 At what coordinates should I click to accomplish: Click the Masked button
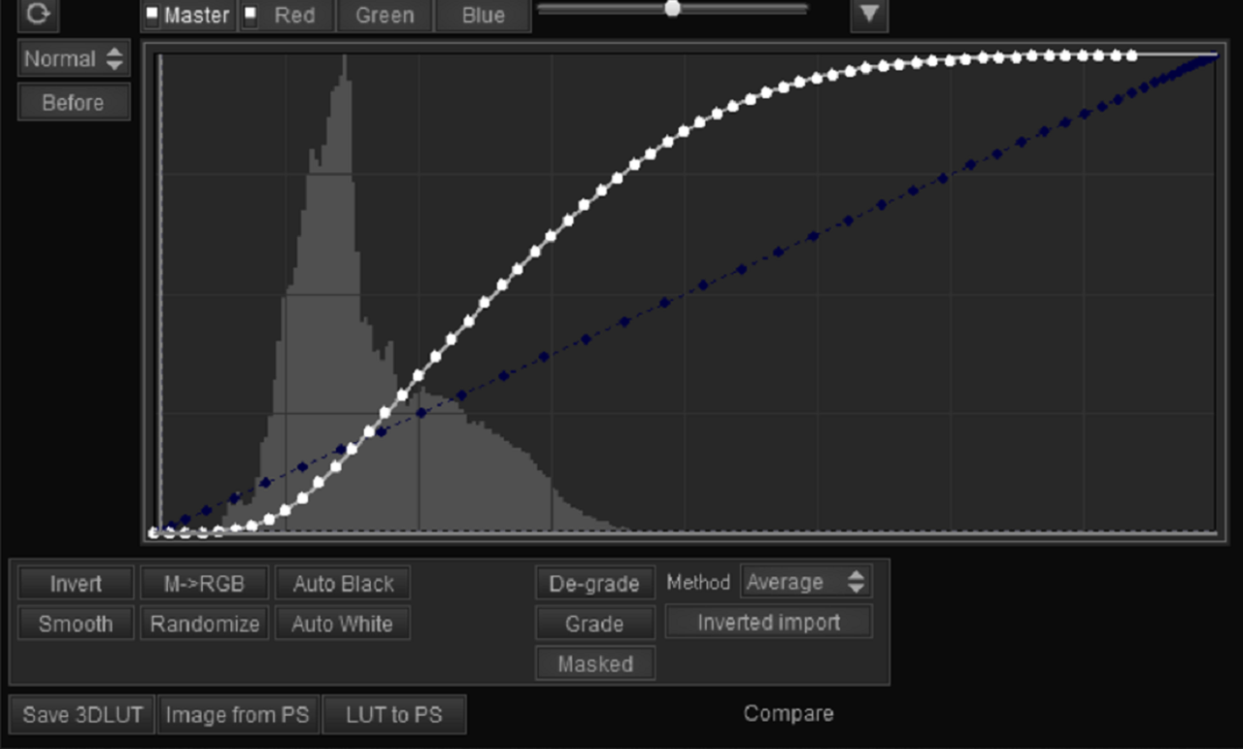595,664
